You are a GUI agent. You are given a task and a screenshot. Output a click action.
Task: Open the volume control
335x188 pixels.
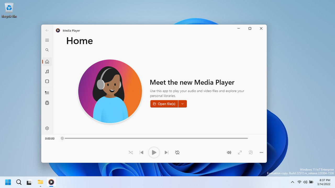tap(229, 152)
